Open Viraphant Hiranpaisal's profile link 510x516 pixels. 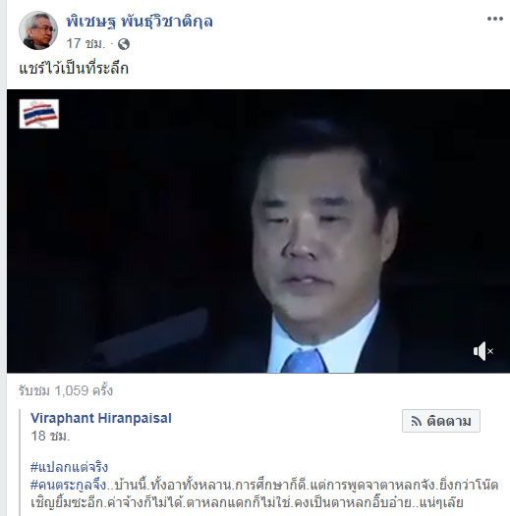pos(101,418)
